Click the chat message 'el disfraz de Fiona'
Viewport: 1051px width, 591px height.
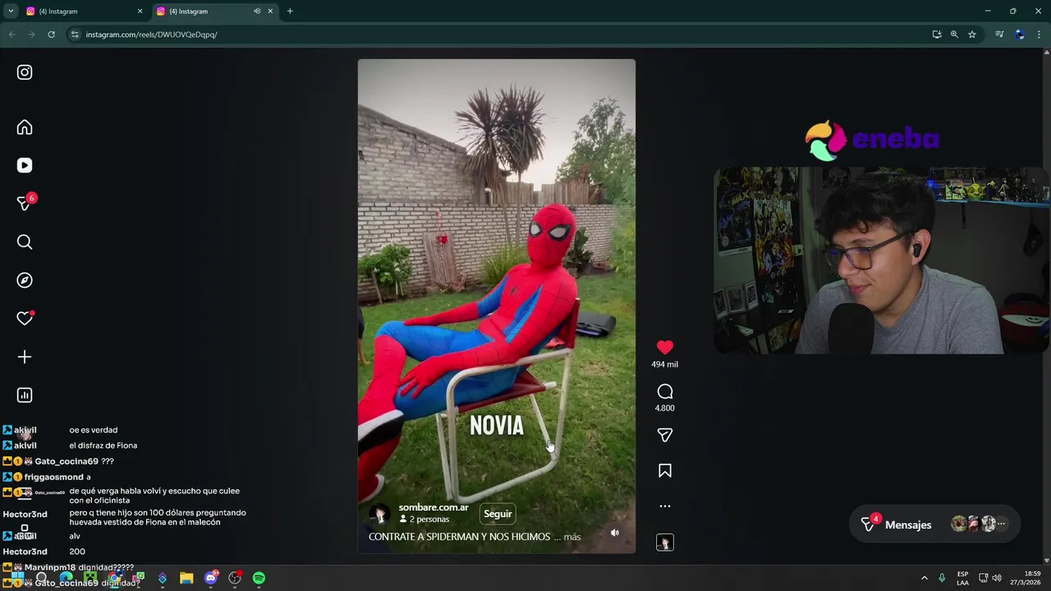[x=103, y=446]
